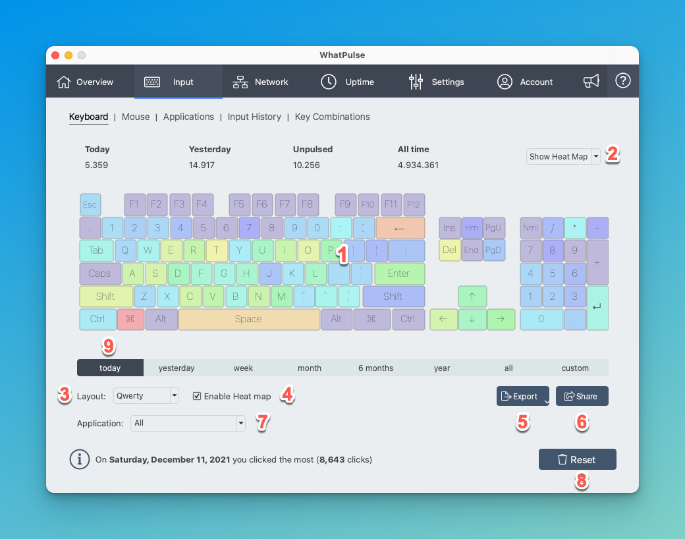The height and width of the screenshot is (539, 685).
Task: Click the left Shift key on heat map
Action: tap(106, 297)
